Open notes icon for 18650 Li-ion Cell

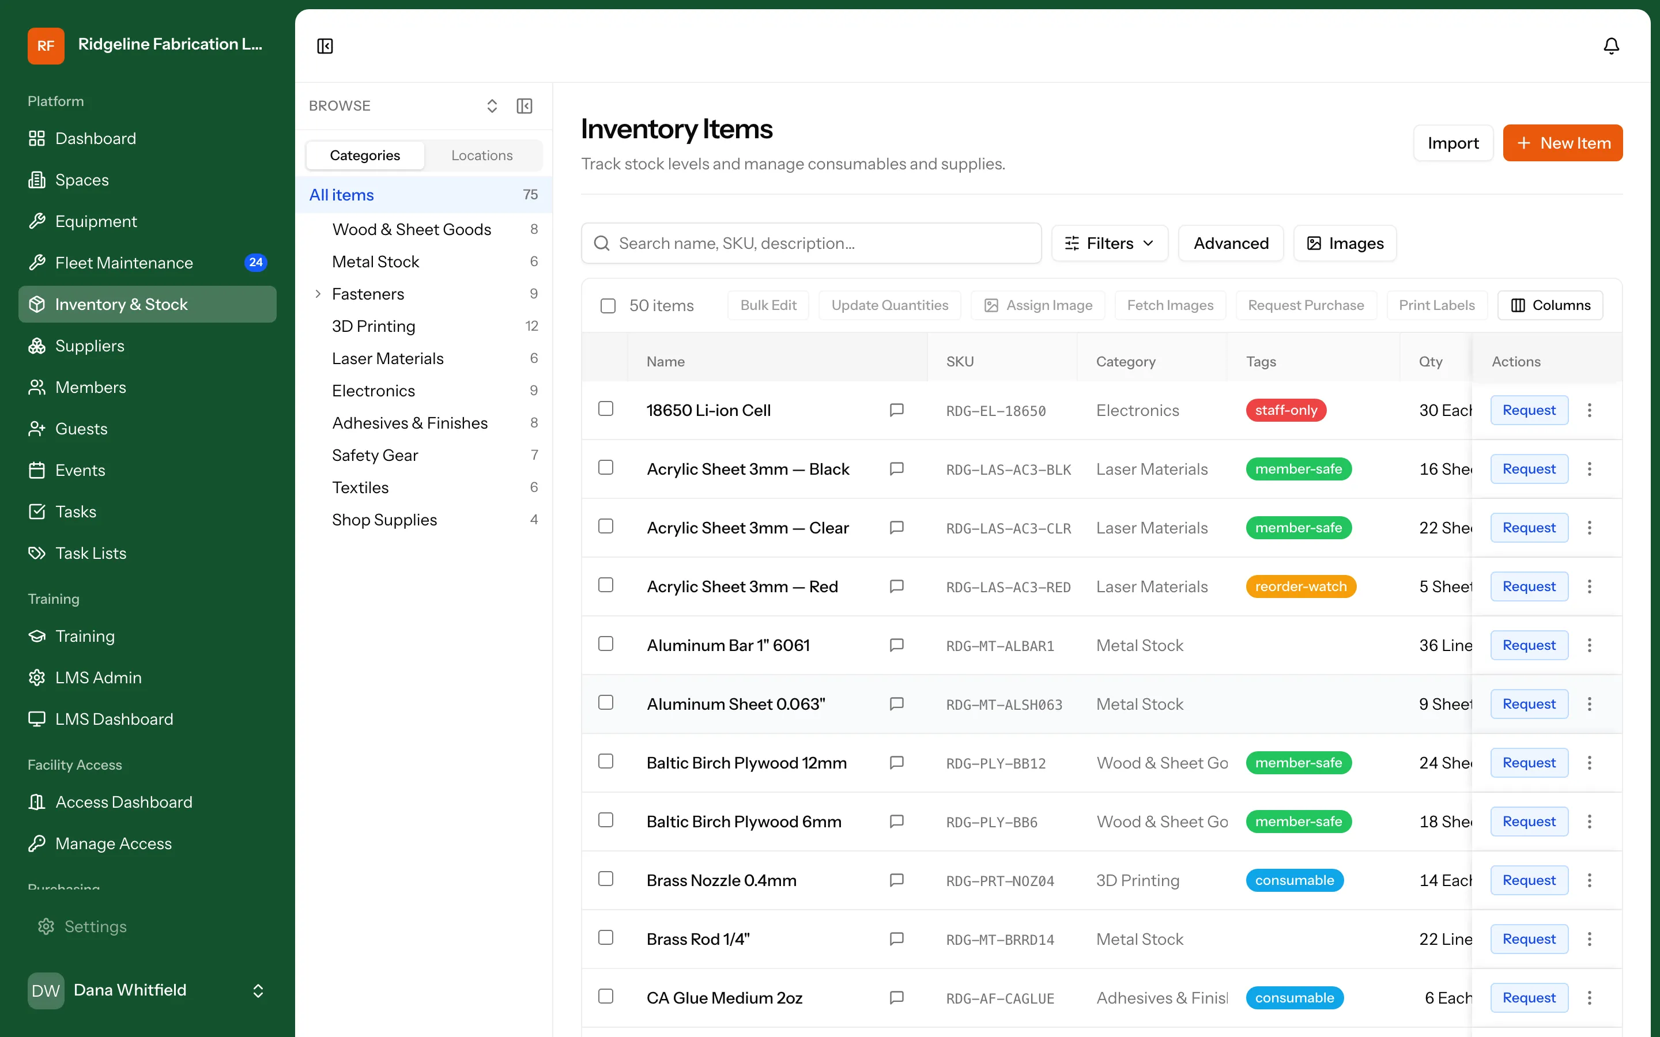click(896, 410)
